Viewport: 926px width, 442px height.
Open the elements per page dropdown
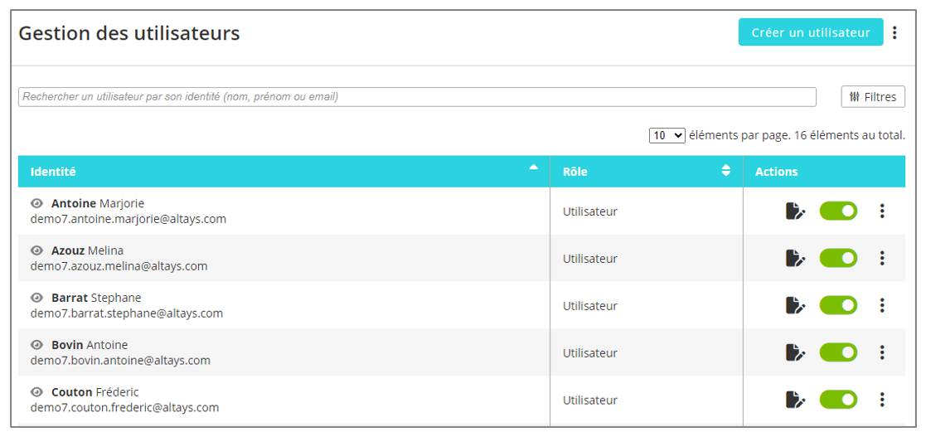point(667,135)
